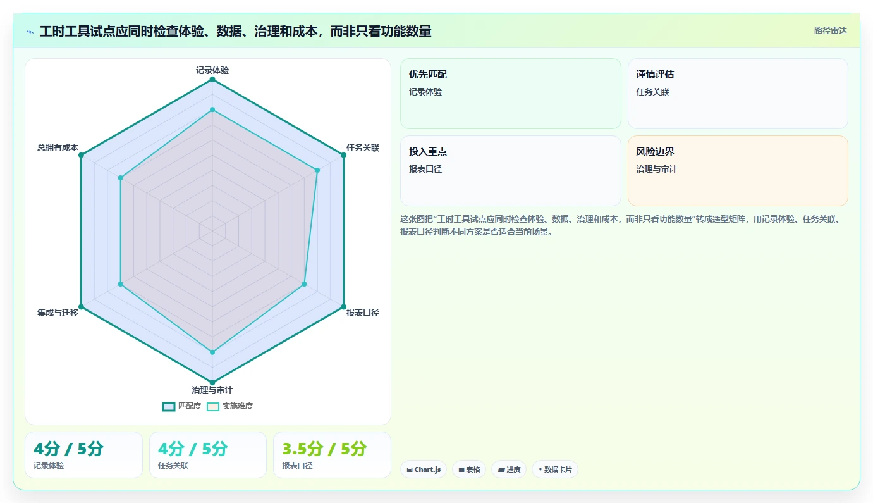Open the 投入重点 card
Screen dimensions: 873x503
[x=511, y=171]
